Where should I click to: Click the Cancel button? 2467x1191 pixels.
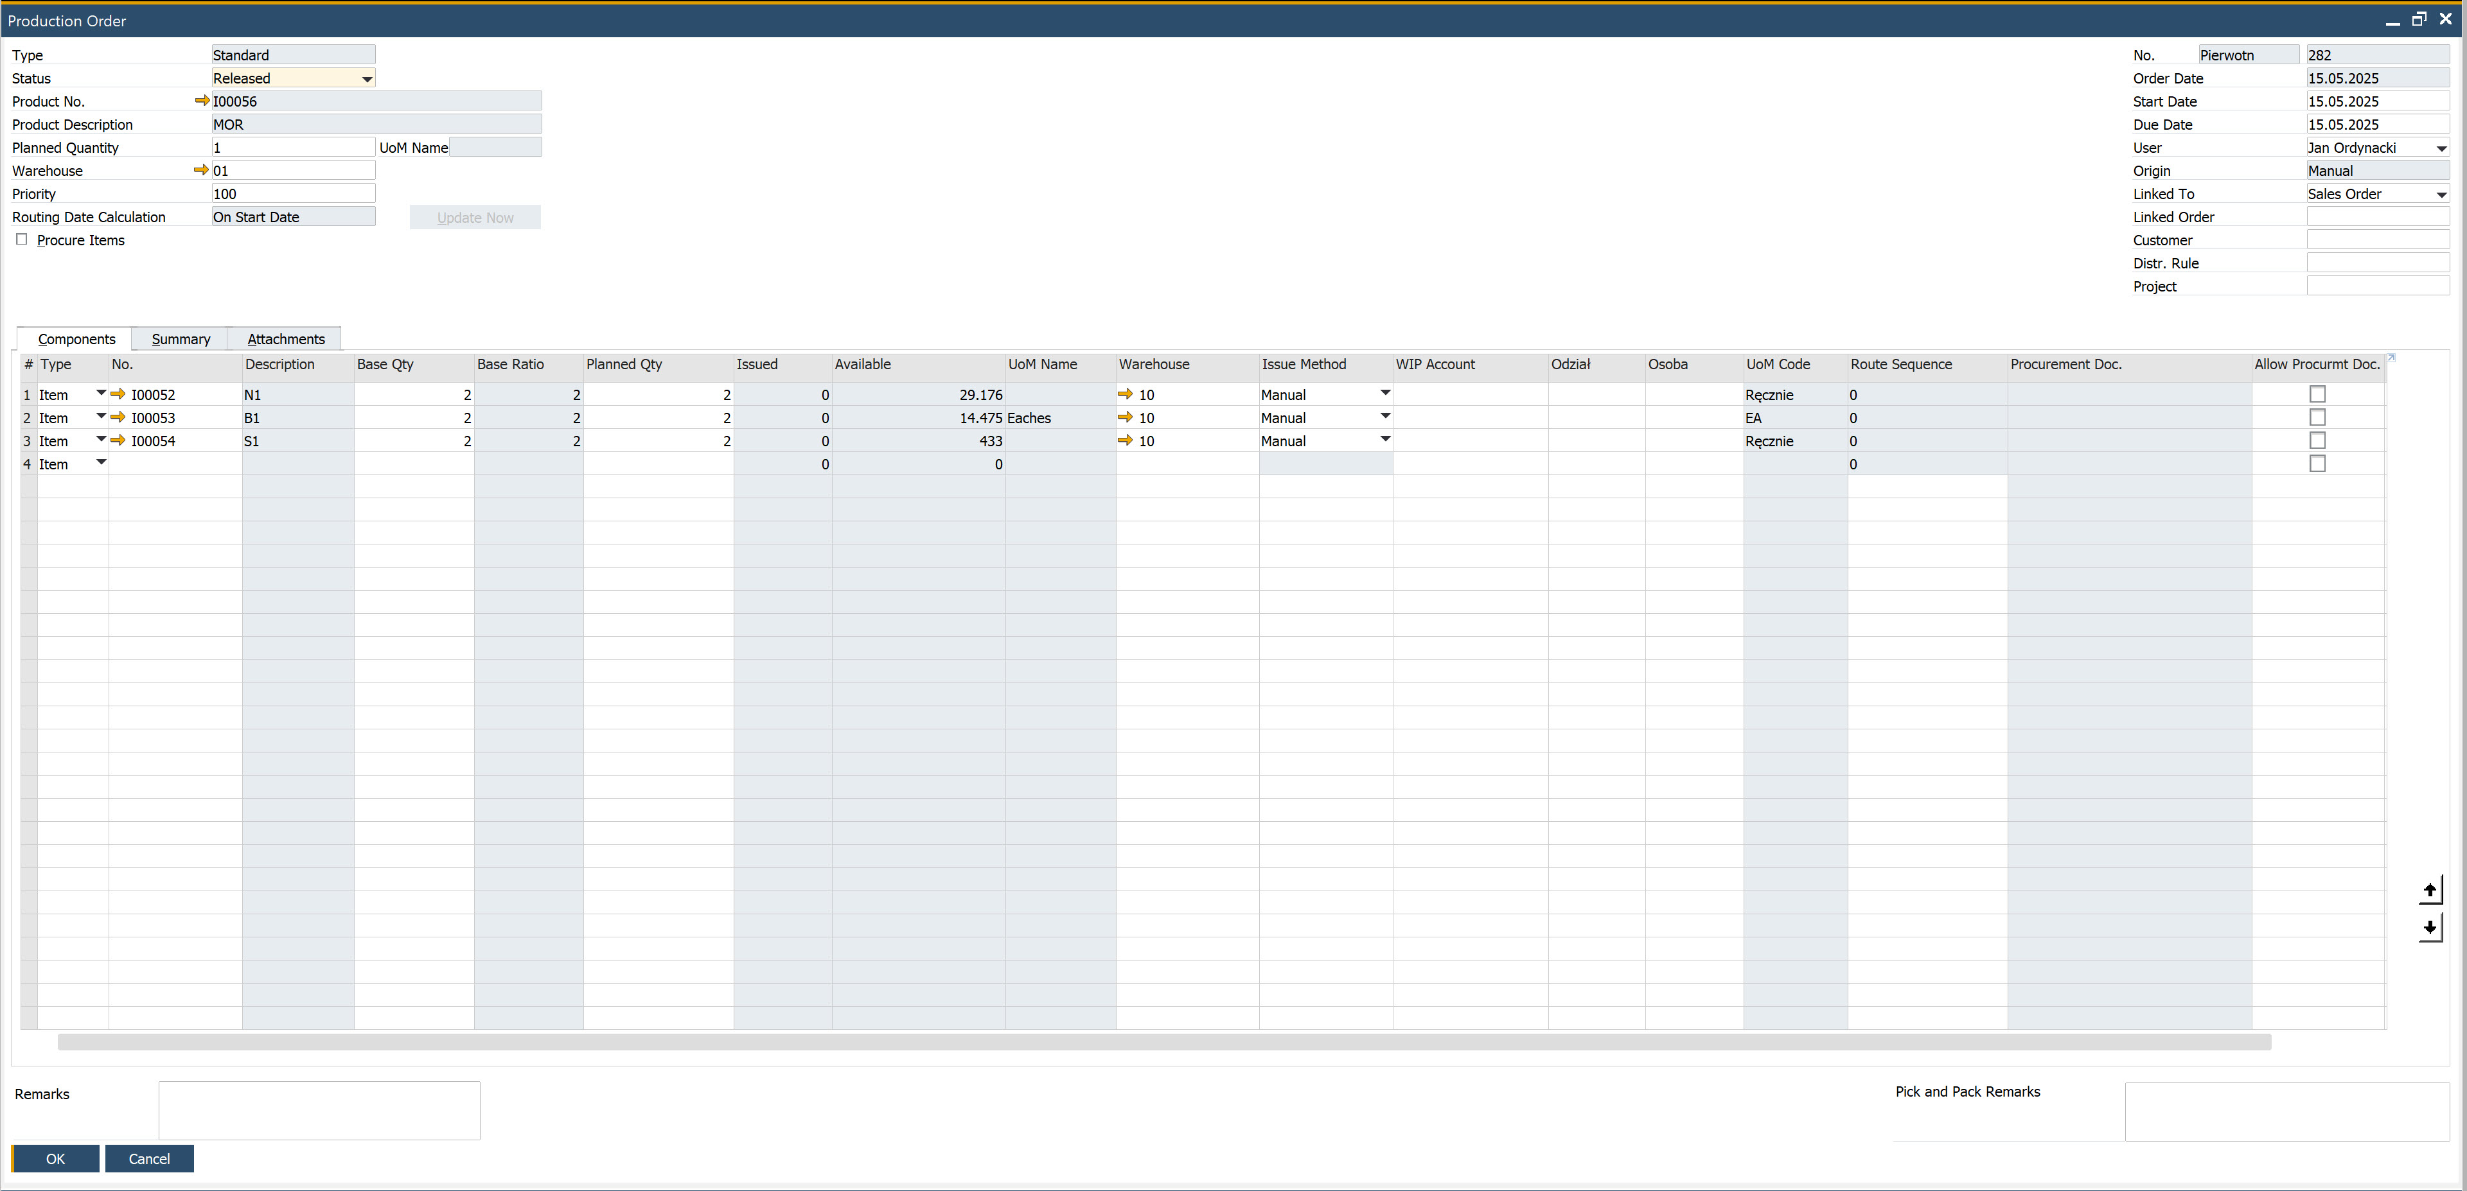tap(150, 1158)
